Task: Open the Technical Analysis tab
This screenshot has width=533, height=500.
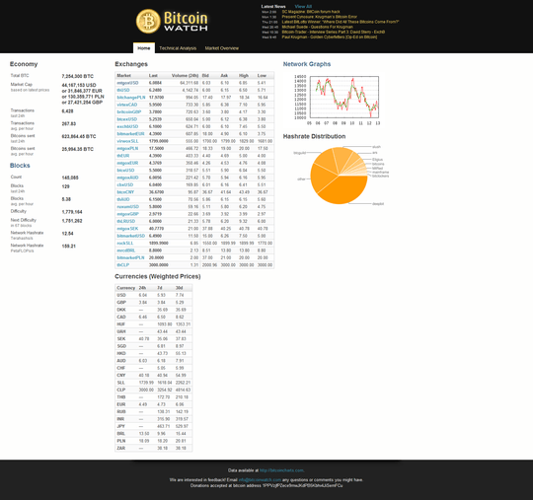Action: click(178, 48)
